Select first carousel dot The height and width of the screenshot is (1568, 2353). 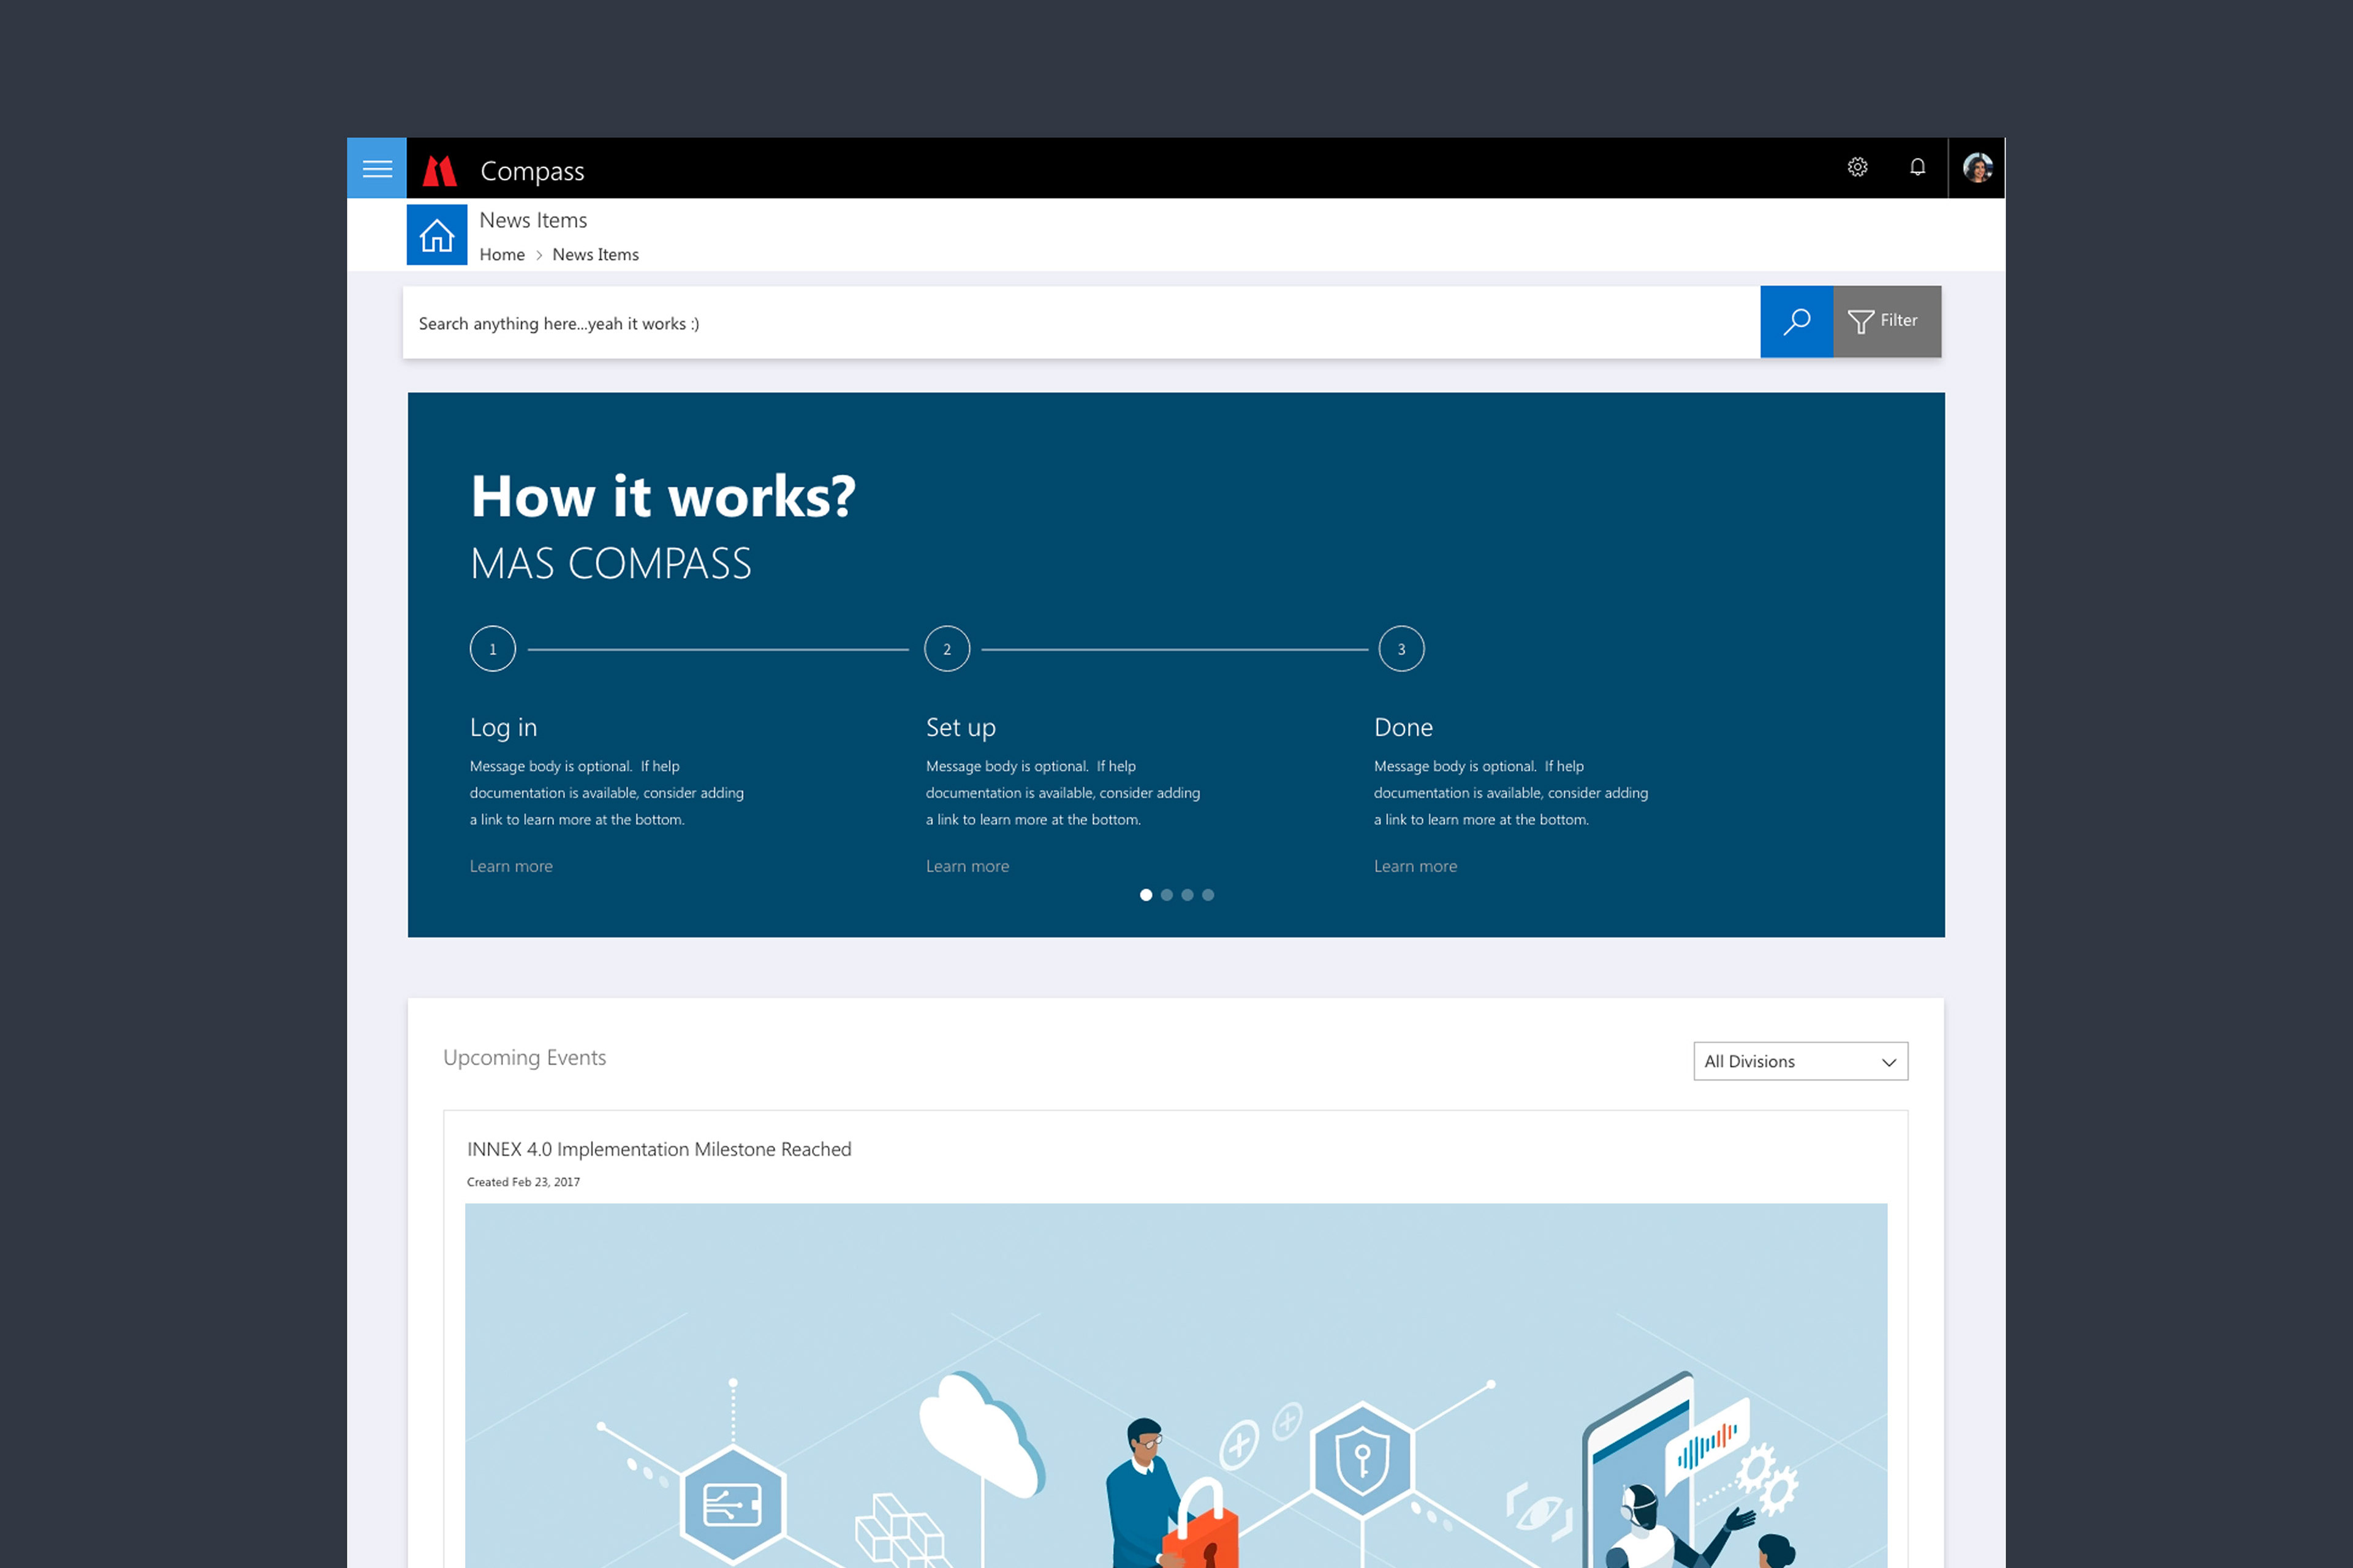[1145, 895]
